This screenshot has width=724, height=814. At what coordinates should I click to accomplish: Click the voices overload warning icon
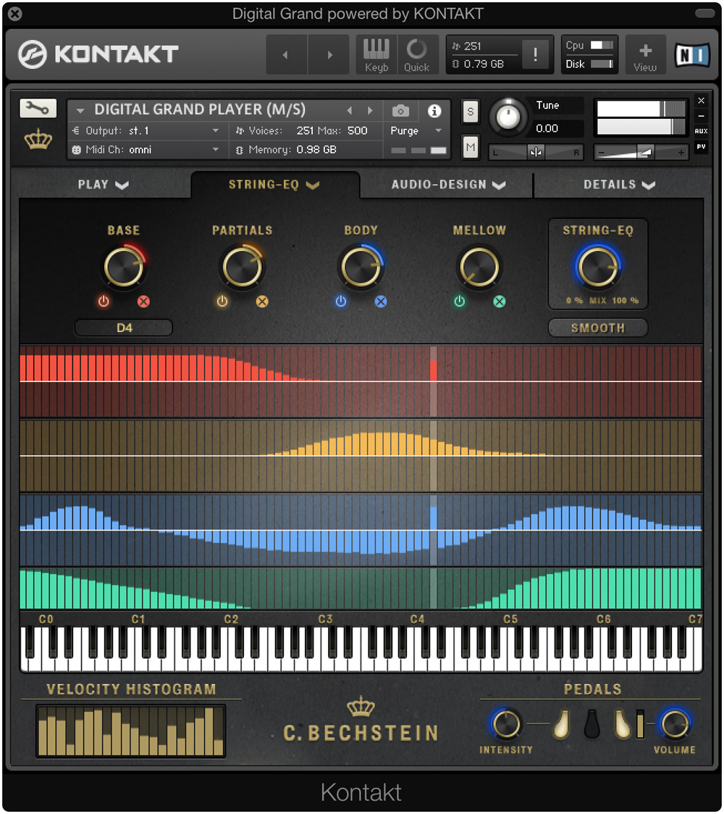pos(536,54)
